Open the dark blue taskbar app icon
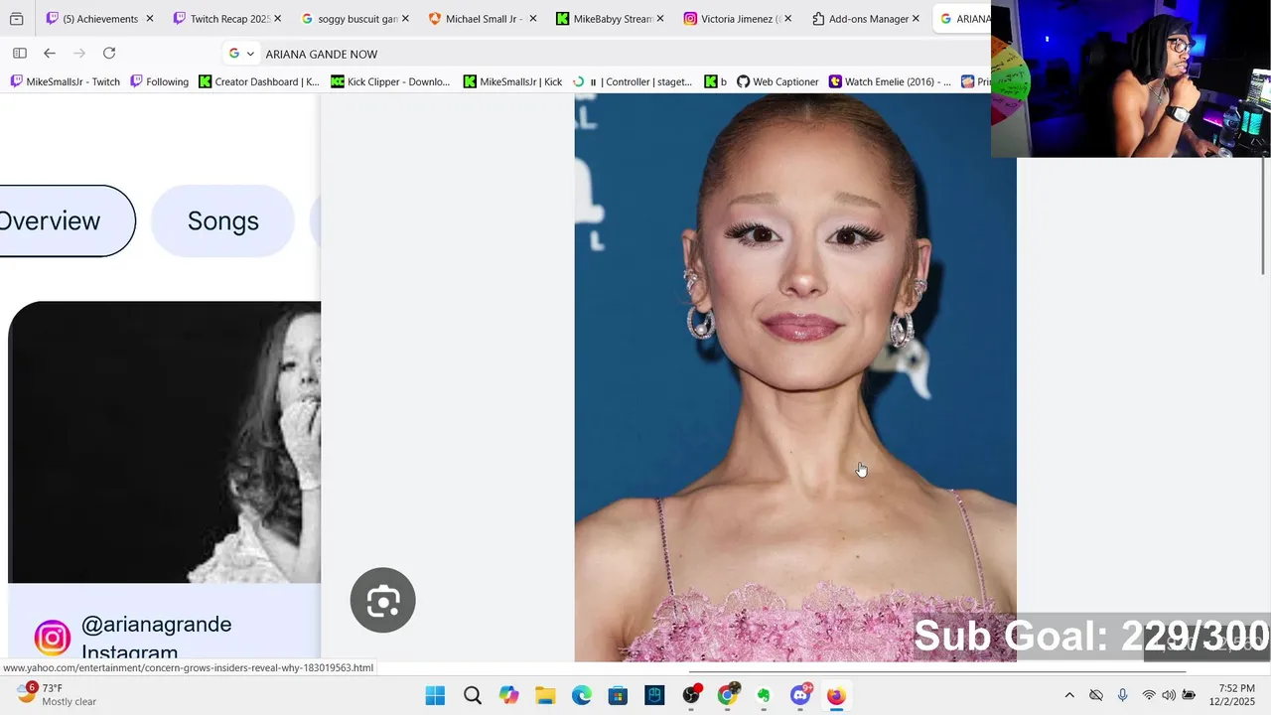This screenshot has height=715, width=1271. [654, 695]
